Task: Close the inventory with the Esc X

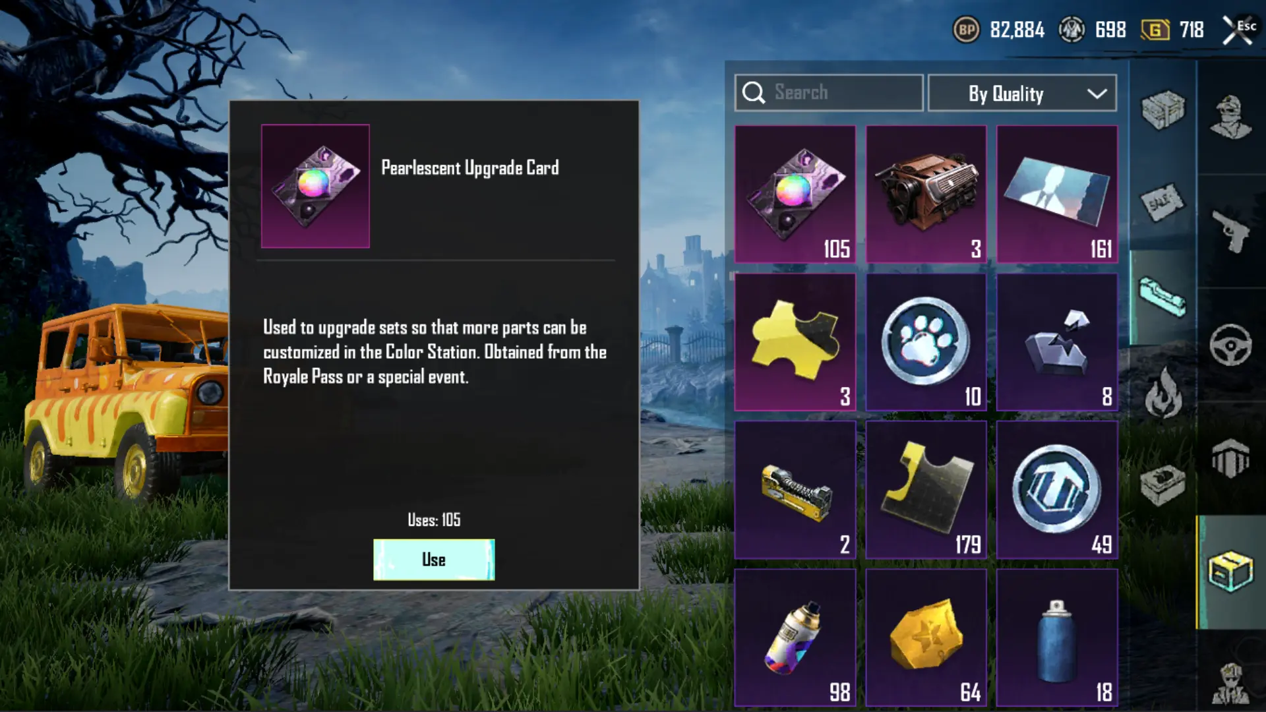Action: pyautogui.click(x=1238, y=30)
